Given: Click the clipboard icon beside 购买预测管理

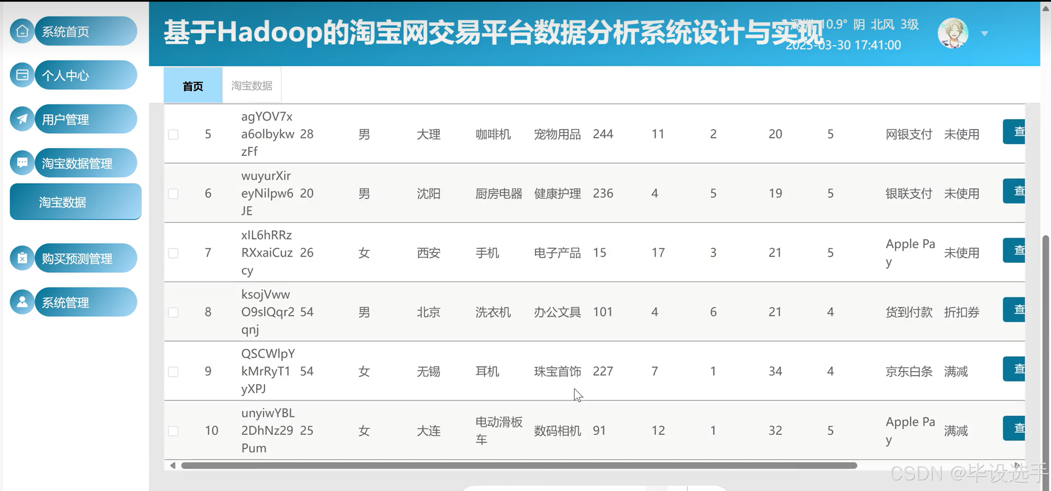Looking at the screenshot, I should coord(22,258).
